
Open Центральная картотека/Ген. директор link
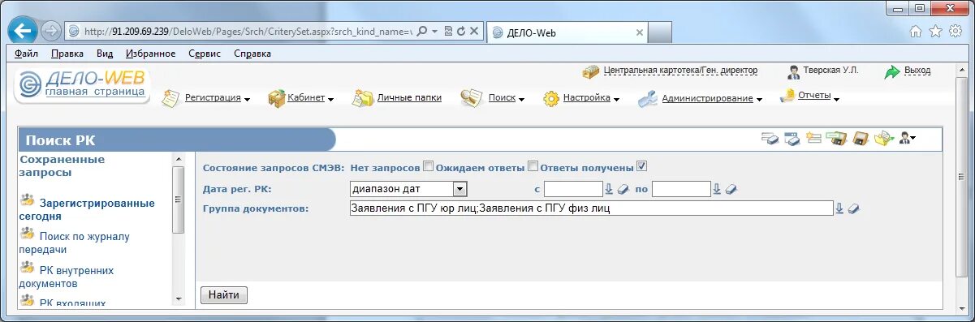click(x=680, y=71)
